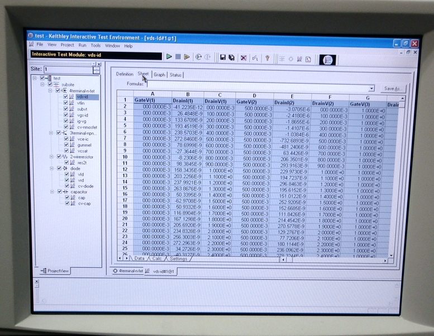Image resolution: width=434 pixels, height=336 pixels.
Task: Click the greyed Append repeat run icon
Action: (207, 57)
